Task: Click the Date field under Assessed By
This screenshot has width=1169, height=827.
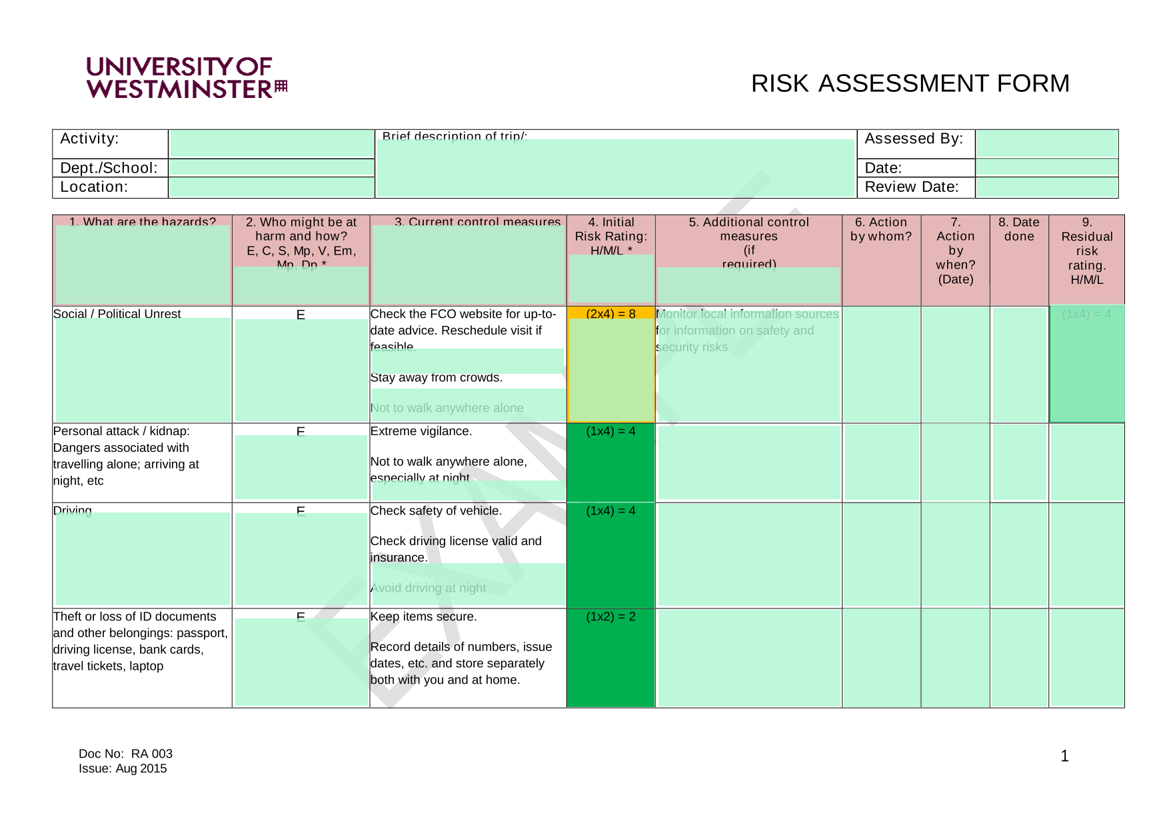Action: tap(1046, 167)
